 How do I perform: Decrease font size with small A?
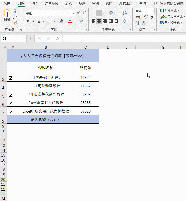tap(84, 13)
